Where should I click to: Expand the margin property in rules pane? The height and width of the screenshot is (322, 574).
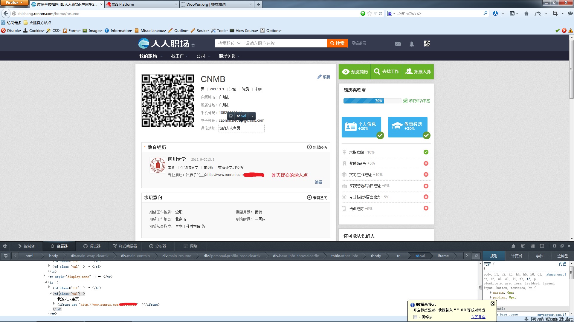[491, 292]
